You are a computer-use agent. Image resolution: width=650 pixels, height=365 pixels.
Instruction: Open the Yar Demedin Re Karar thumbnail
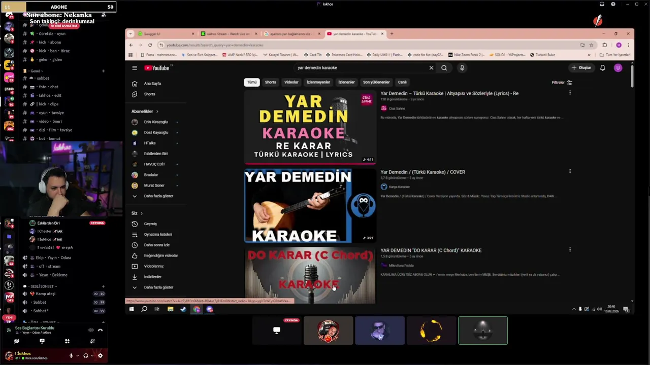[x=310, y=127]
